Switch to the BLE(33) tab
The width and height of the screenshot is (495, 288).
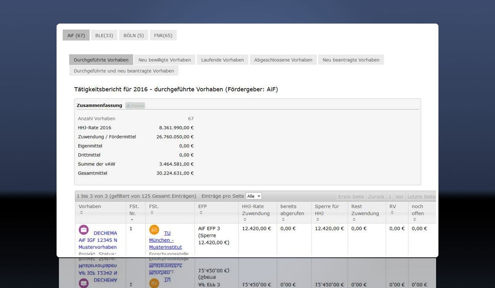[x=104, y=35]
